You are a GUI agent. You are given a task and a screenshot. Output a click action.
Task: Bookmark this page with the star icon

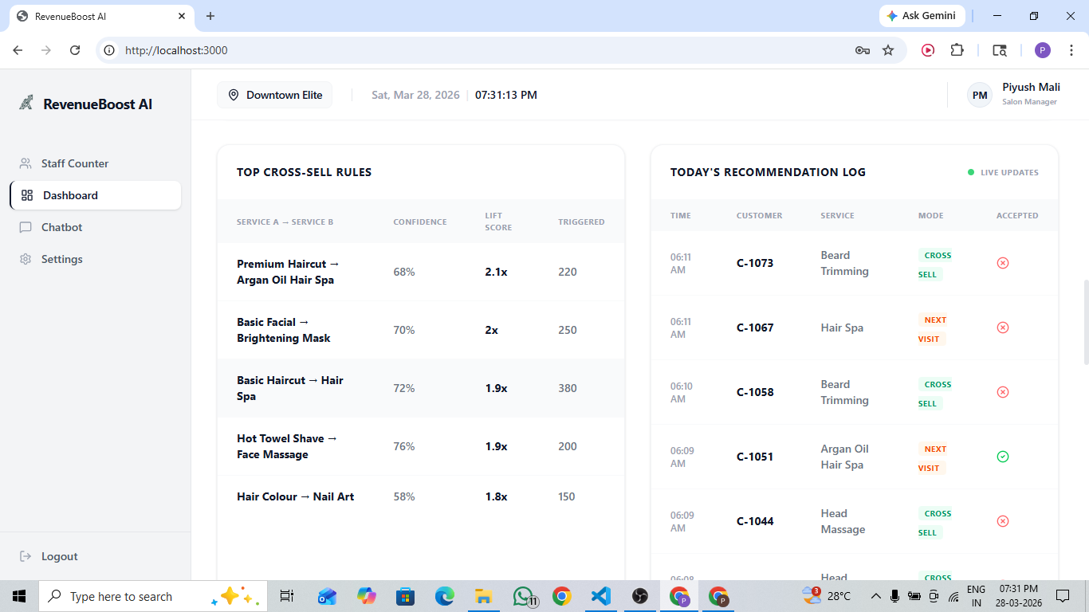point(888,50)
